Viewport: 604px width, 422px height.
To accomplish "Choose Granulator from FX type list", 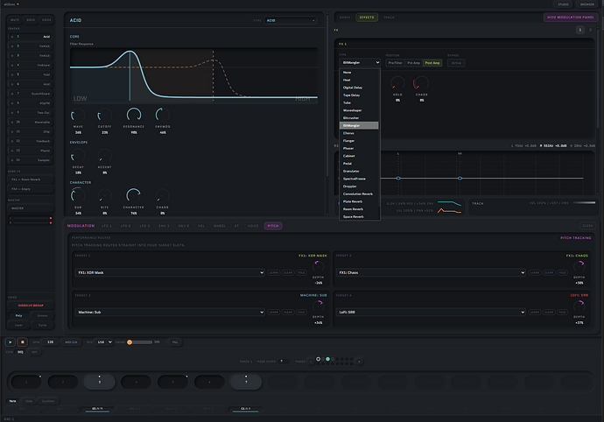I will [x=359, y=171].
